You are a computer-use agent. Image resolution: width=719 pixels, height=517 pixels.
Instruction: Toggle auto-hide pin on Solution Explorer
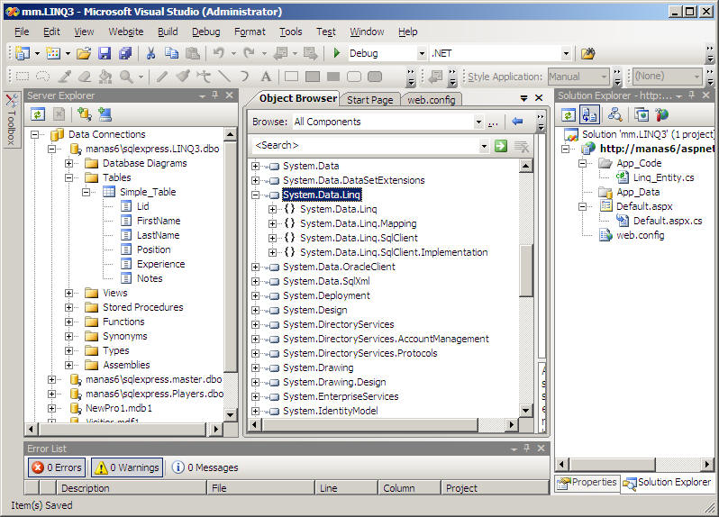(691, 95)
